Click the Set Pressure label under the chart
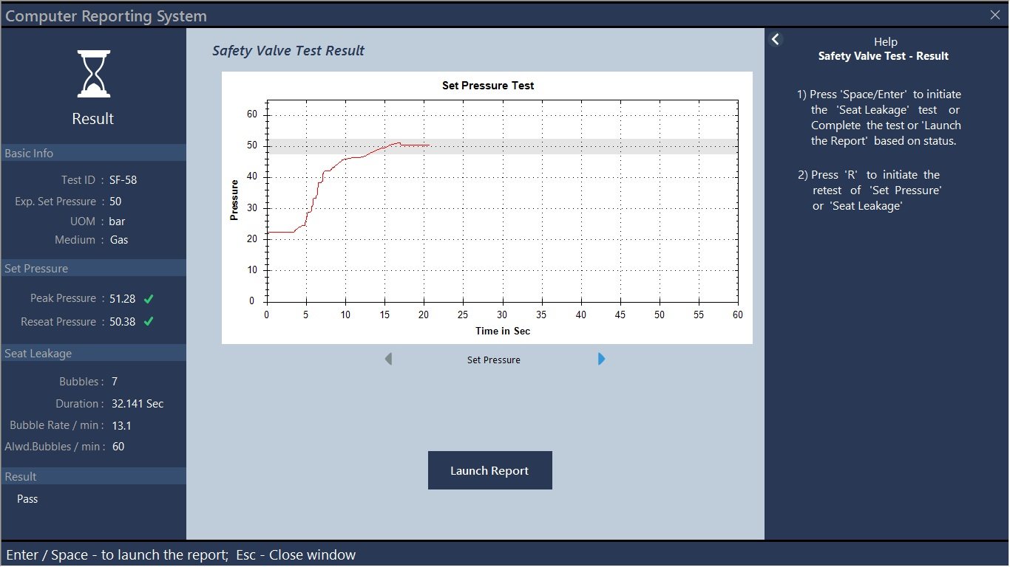Viewport: 1010px width, 567px height. click(494, 360)
